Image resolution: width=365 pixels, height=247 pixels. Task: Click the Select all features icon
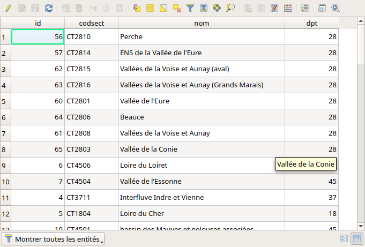coord(150,8)
